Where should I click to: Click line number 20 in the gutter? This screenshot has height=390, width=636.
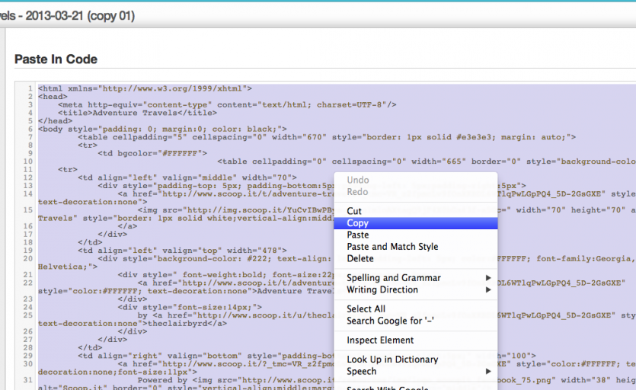[x=27, y=258]
